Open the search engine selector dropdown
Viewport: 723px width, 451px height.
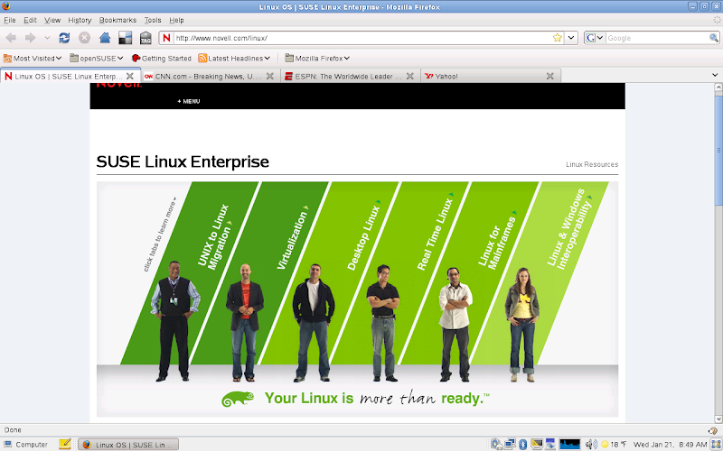[600, 38]
